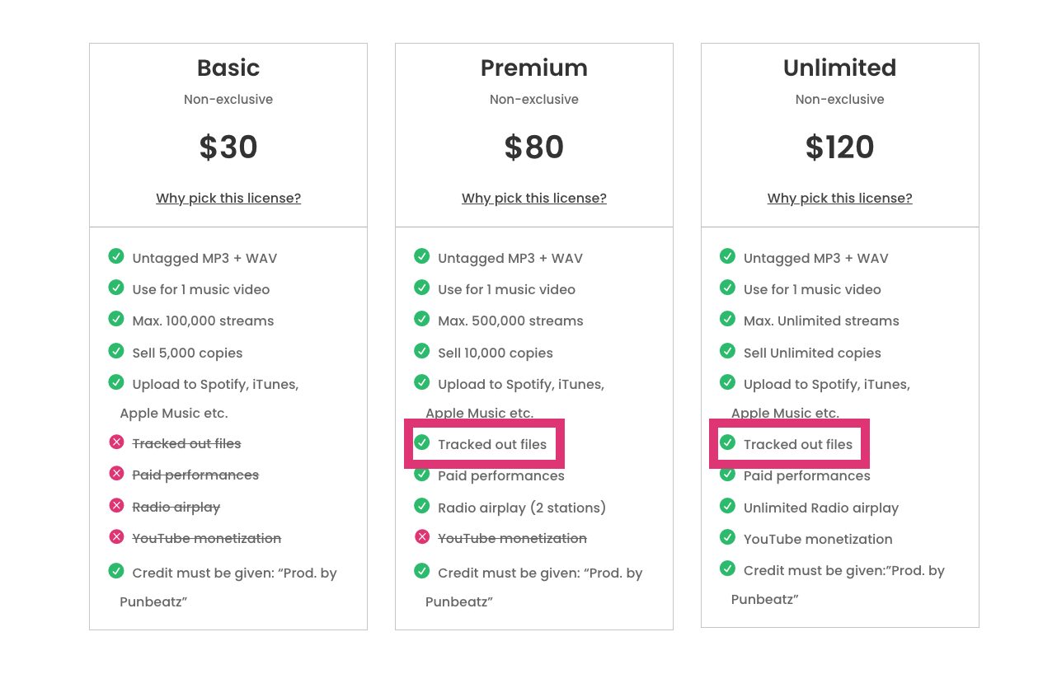Select the Unlimited license heading

click(x=839, y=68)
